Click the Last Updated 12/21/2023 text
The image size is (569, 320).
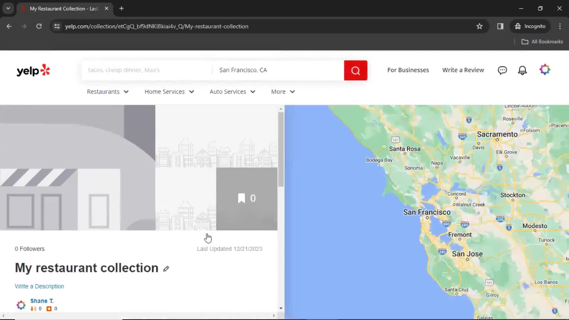tap(230, 249)
